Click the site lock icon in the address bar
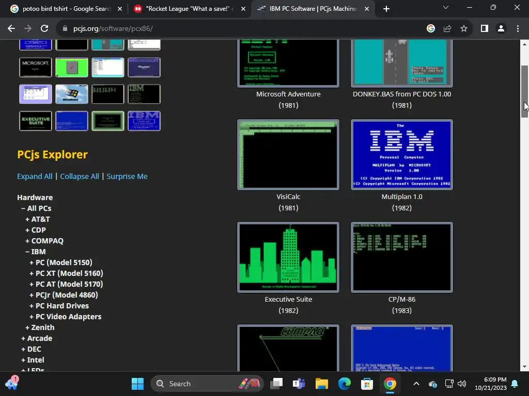Image resolution: width=529 pixels, height=396 pixels. 65,29
